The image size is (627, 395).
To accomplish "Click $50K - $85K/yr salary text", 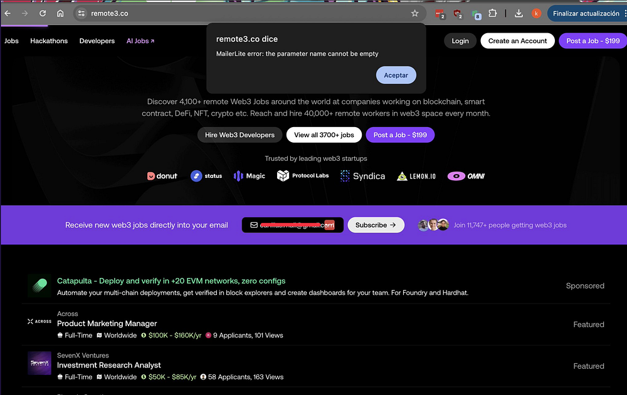I will click(x=172, y=377).
